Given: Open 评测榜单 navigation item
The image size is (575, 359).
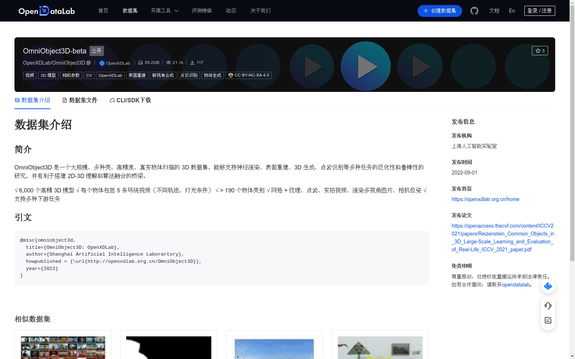Looking at the screenshot, I should tap(202, 11).
